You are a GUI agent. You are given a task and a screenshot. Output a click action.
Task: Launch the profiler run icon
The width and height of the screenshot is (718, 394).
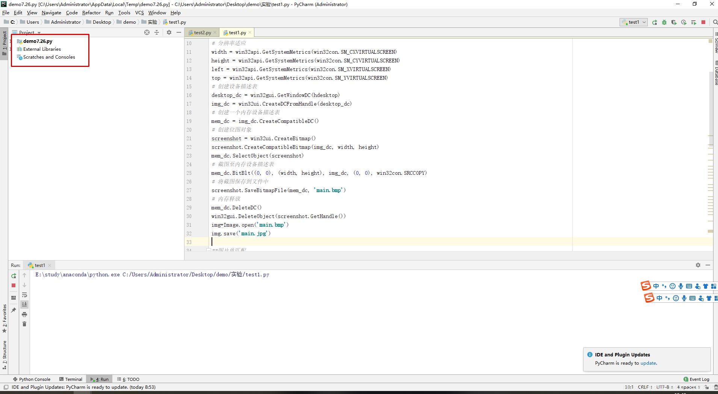(x=684, y=22)
